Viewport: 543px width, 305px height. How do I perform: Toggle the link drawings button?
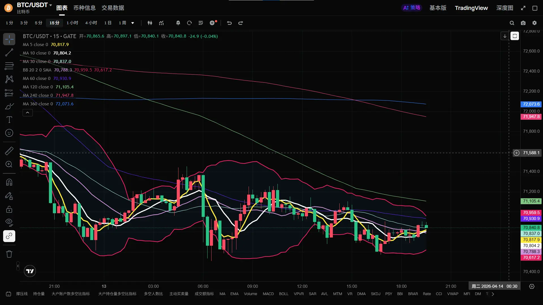(x=9, y=236)
